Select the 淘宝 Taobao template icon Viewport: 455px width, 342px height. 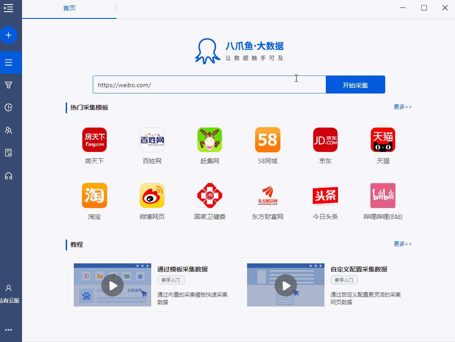95,195
